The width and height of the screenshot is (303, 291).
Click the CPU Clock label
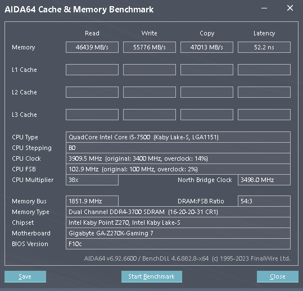click(x=26, y=158)
